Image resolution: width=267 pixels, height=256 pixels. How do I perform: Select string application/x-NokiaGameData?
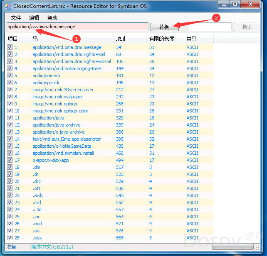(62, 146)
